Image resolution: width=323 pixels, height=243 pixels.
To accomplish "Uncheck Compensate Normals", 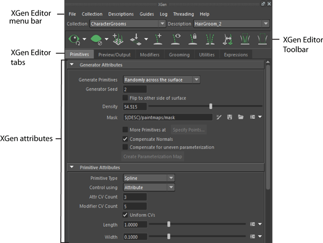I will pyautogui.click(x=125, y=139).
